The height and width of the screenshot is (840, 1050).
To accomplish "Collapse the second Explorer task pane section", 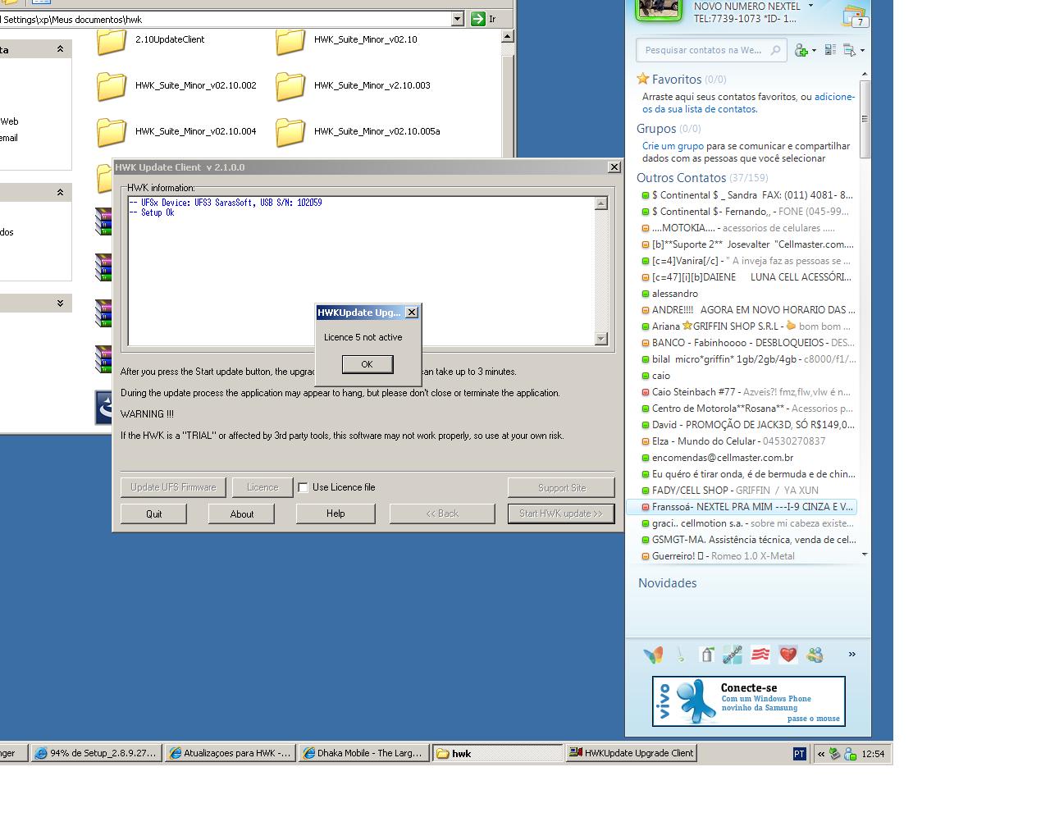I will (x=60, y=192).
